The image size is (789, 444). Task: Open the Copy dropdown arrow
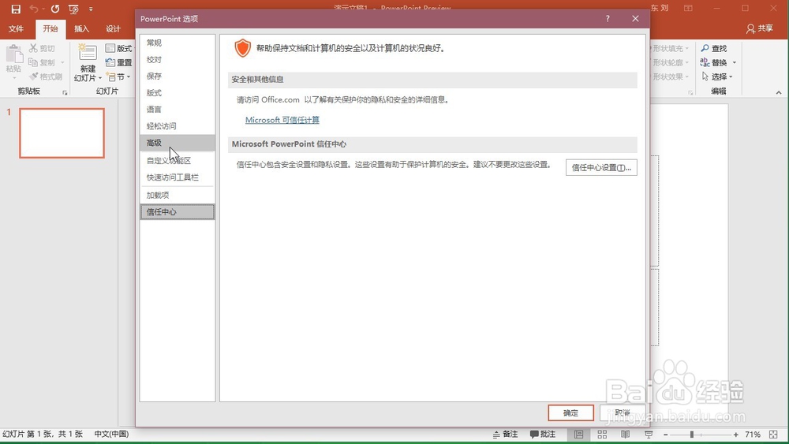tap(62, 63)
